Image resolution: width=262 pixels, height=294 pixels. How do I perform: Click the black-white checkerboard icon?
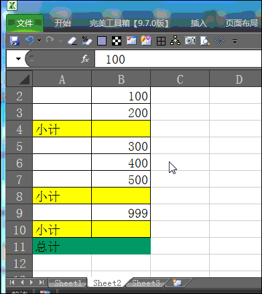(x=117, y=41)
